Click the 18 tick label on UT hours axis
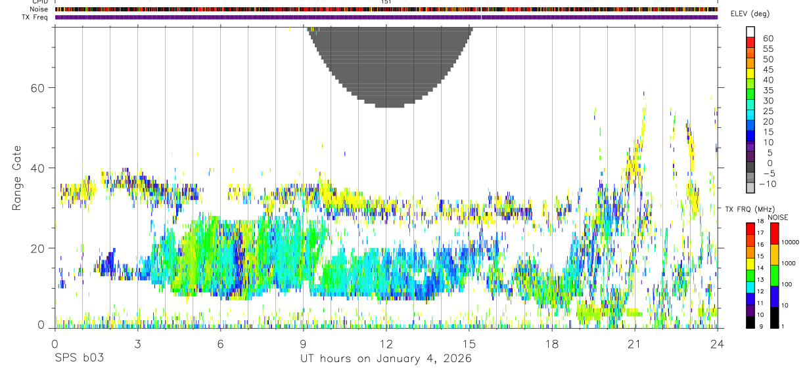The height and width of the screenshot is (372, 807). 551,343
